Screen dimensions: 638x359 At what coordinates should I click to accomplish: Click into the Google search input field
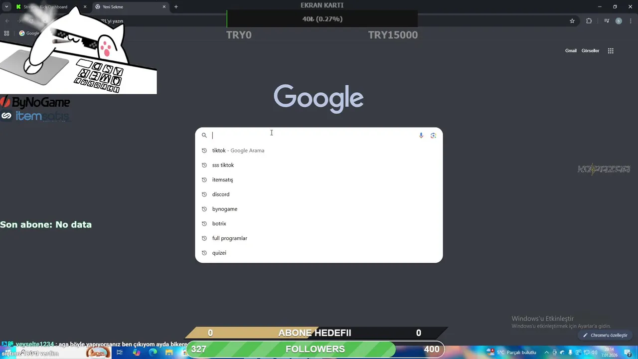314,135
